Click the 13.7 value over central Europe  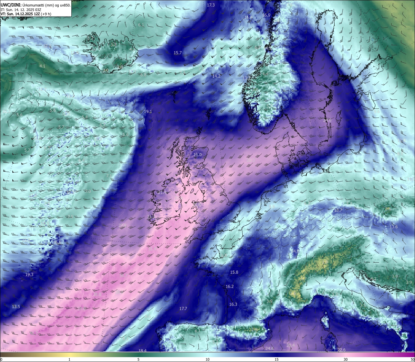[338, 210]
